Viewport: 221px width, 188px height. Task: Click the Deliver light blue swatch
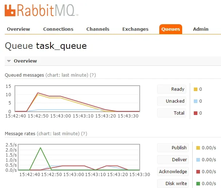(198, 160)
